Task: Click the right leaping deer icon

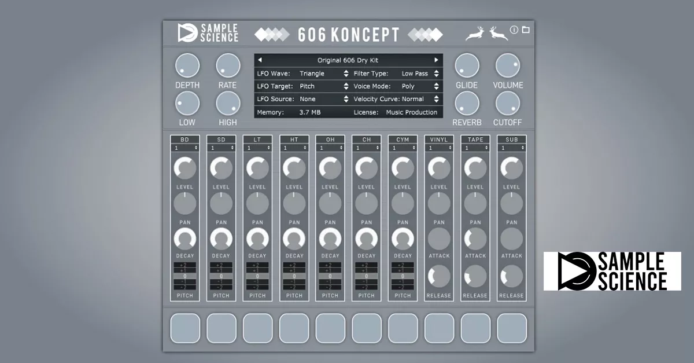Action: (498, 34)
